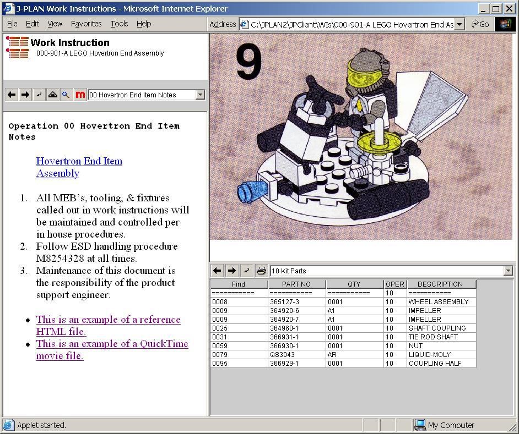
Task: Select part number 364920-7 cell
Action: (297, 319)
